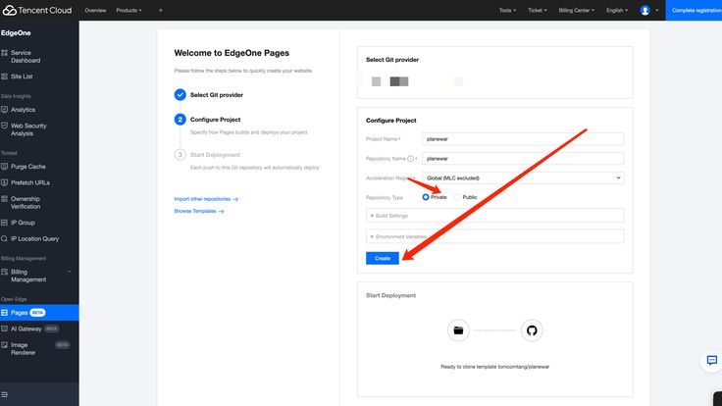Click the Prefetch URLs icon
This screenshot has width=722, height=406.
5,182
